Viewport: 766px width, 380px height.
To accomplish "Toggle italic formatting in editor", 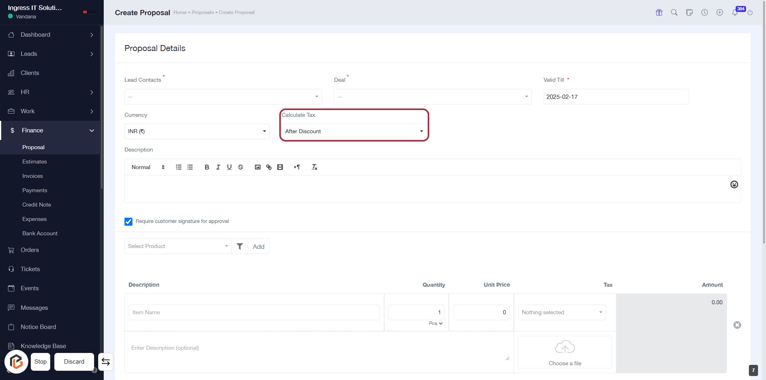I will click(218, 167).
